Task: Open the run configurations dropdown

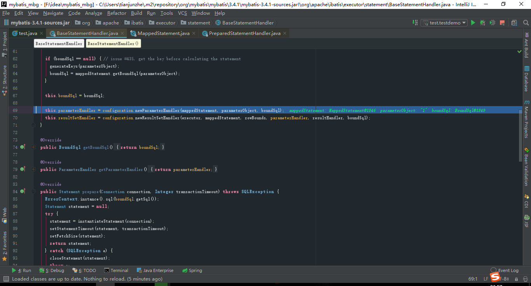Action: (x=444, y=23)
